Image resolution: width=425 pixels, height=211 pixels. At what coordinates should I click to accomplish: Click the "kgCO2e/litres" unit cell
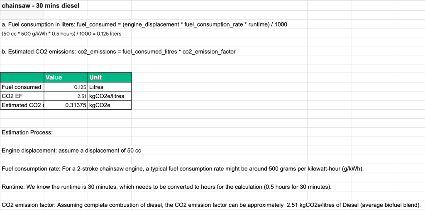point(110,96)
